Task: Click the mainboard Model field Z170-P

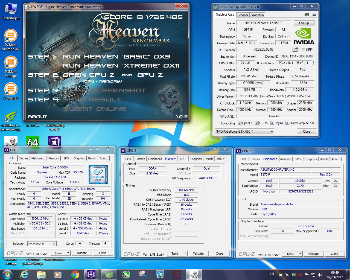Action: click(x=285, y=174)
